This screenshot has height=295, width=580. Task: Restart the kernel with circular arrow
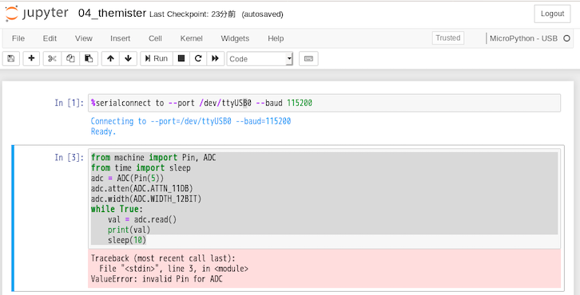198,58
